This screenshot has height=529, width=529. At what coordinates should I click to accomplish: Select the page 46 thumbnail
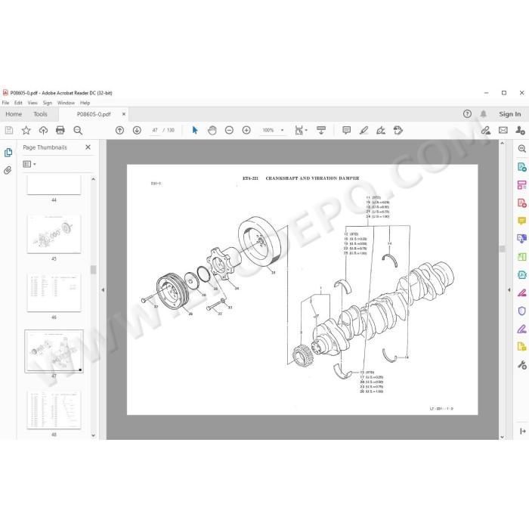click(x=54, y=292)
